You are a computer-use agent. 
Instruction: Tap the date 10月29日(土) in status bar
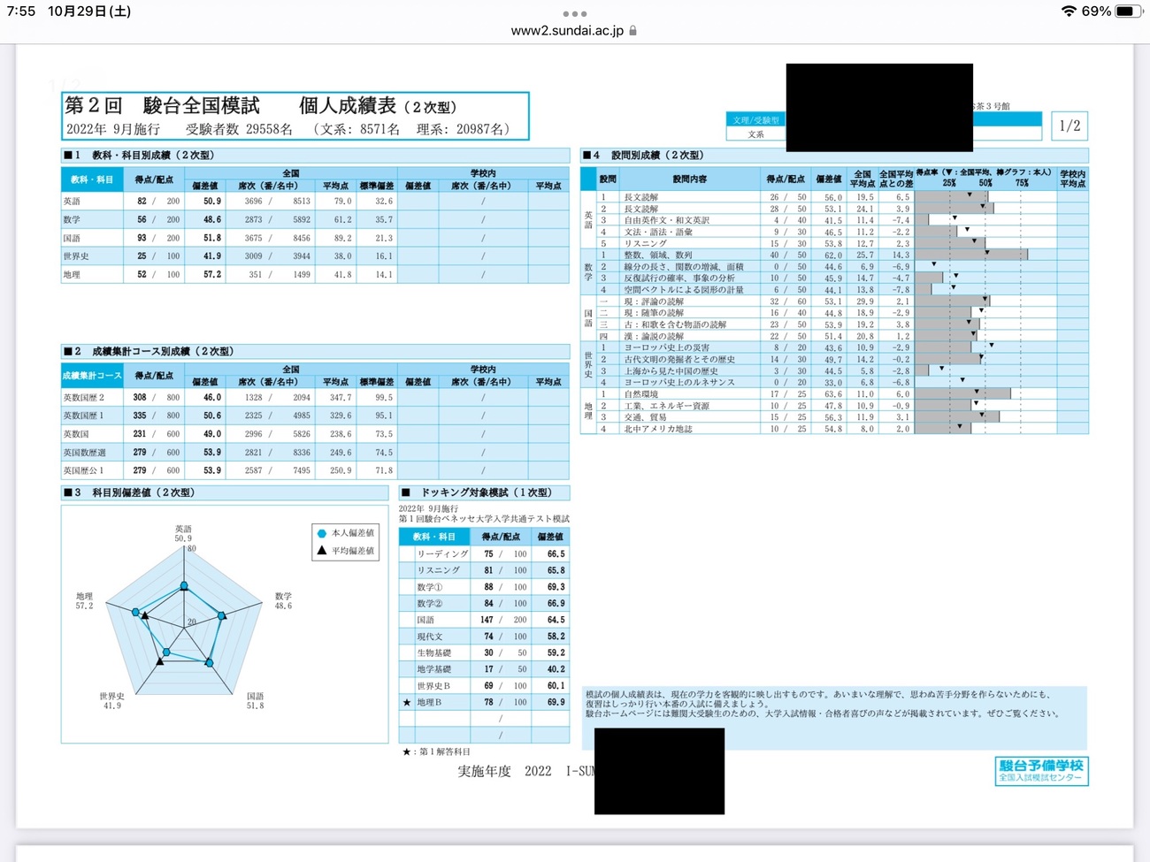[89, 11]
